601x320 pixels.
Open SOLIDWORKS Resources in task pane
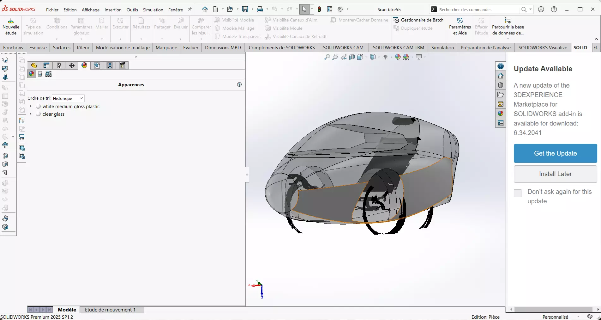pos(501,76)
